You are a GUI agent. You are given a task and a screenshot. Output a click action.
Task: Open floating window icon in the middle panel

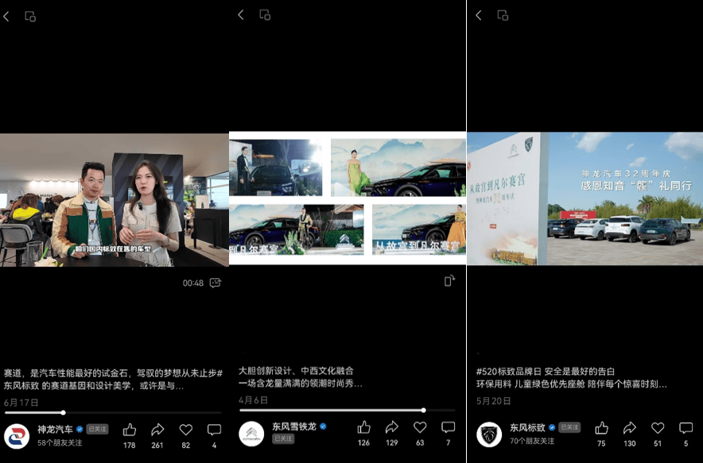pos(265,15)
